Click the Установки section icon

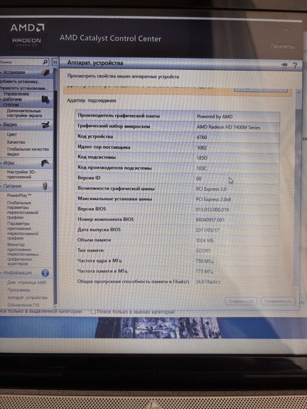pyautogui.click(x=46, y=73)
